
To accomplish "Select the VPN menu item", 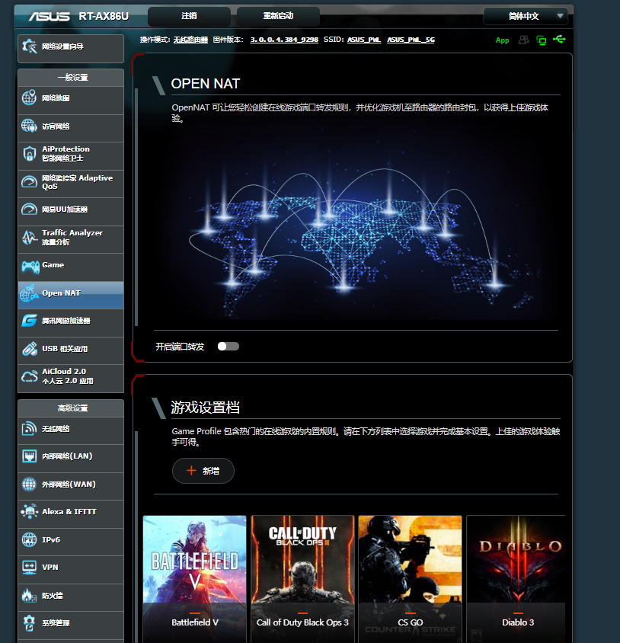I will pos(71,570).
